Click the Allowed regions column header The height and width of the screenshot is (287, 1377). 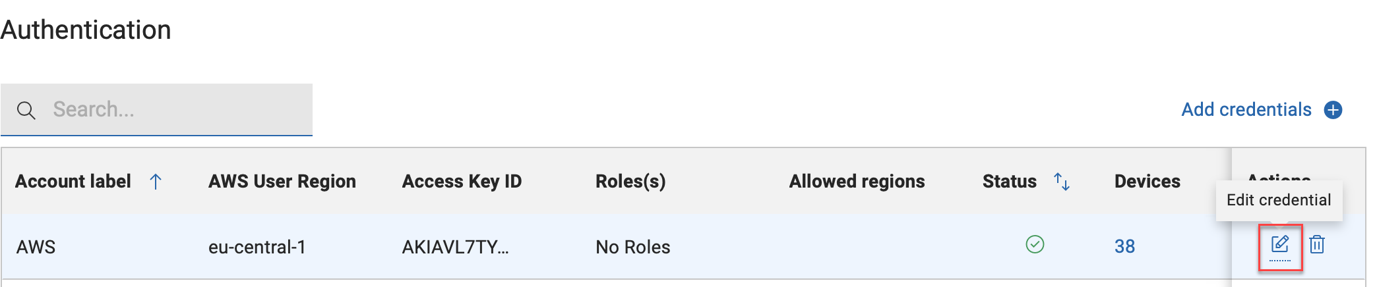pyautogui.click(x=857, y=182)
